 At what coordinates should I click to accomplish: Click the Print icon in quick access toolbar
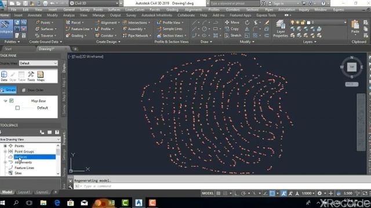[45, 3]
